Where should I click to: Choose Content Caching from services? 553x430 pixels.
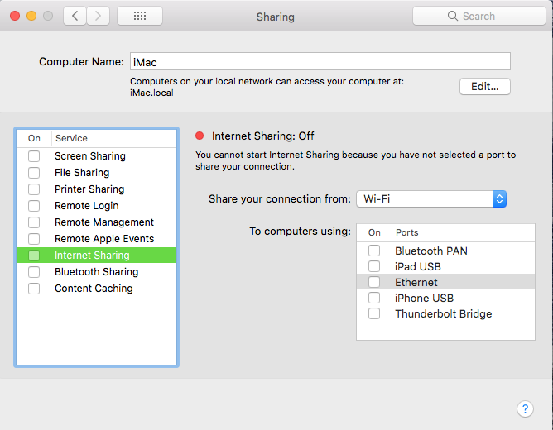(x=94, y=289)
